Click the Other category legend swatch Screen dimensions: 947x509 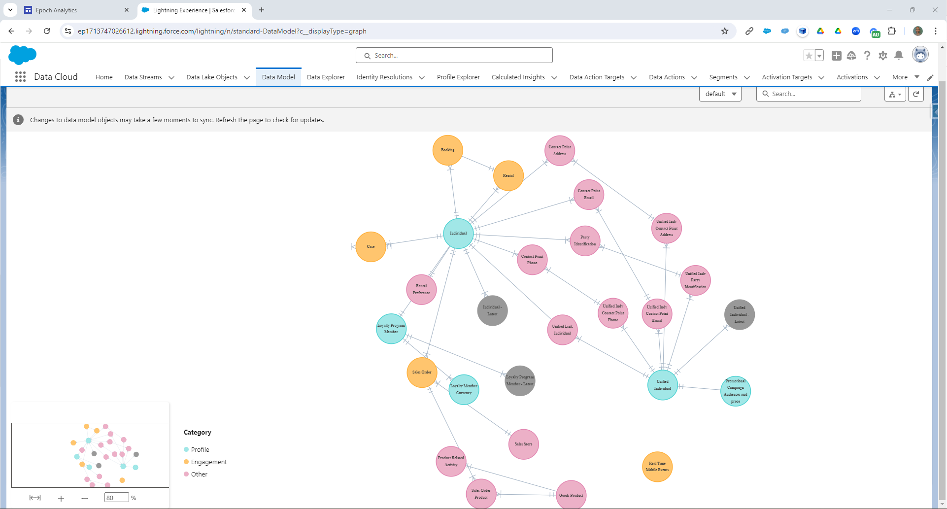point(186,474)
